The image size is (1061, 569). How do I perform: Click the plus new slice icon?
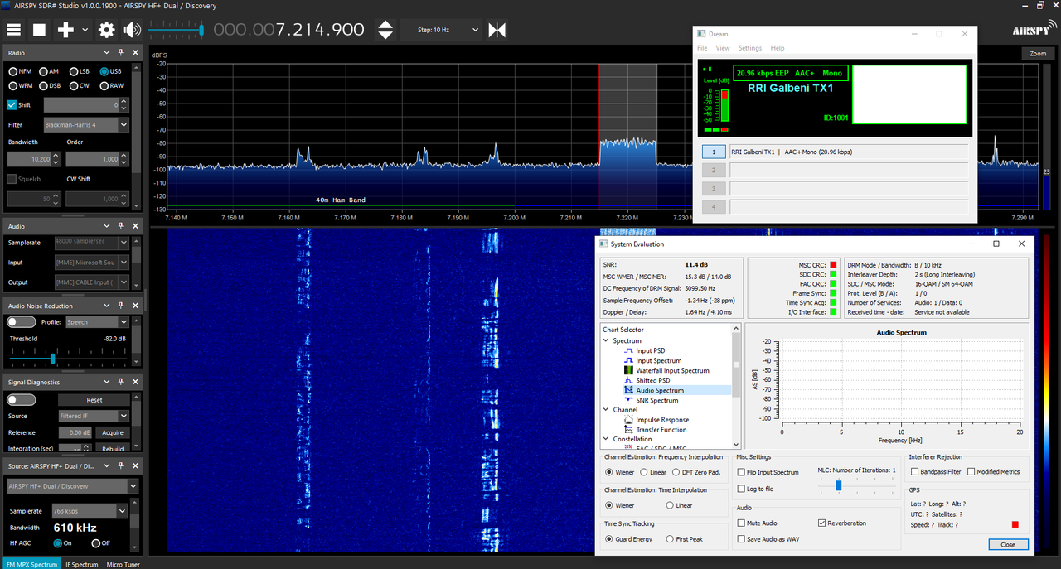65,30
